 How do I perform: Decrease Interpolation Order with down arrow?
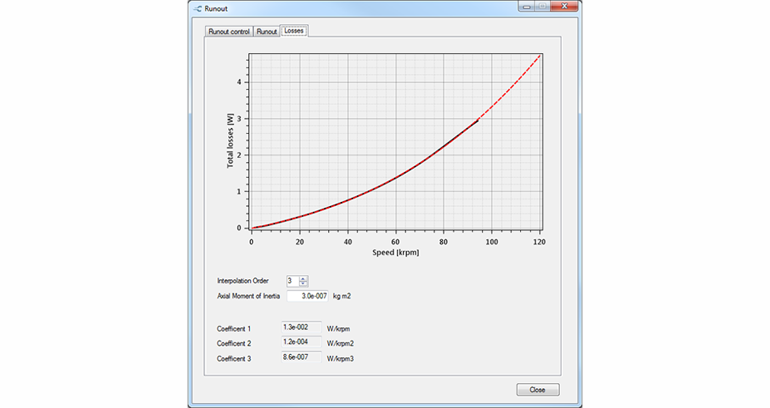(303, 284)
